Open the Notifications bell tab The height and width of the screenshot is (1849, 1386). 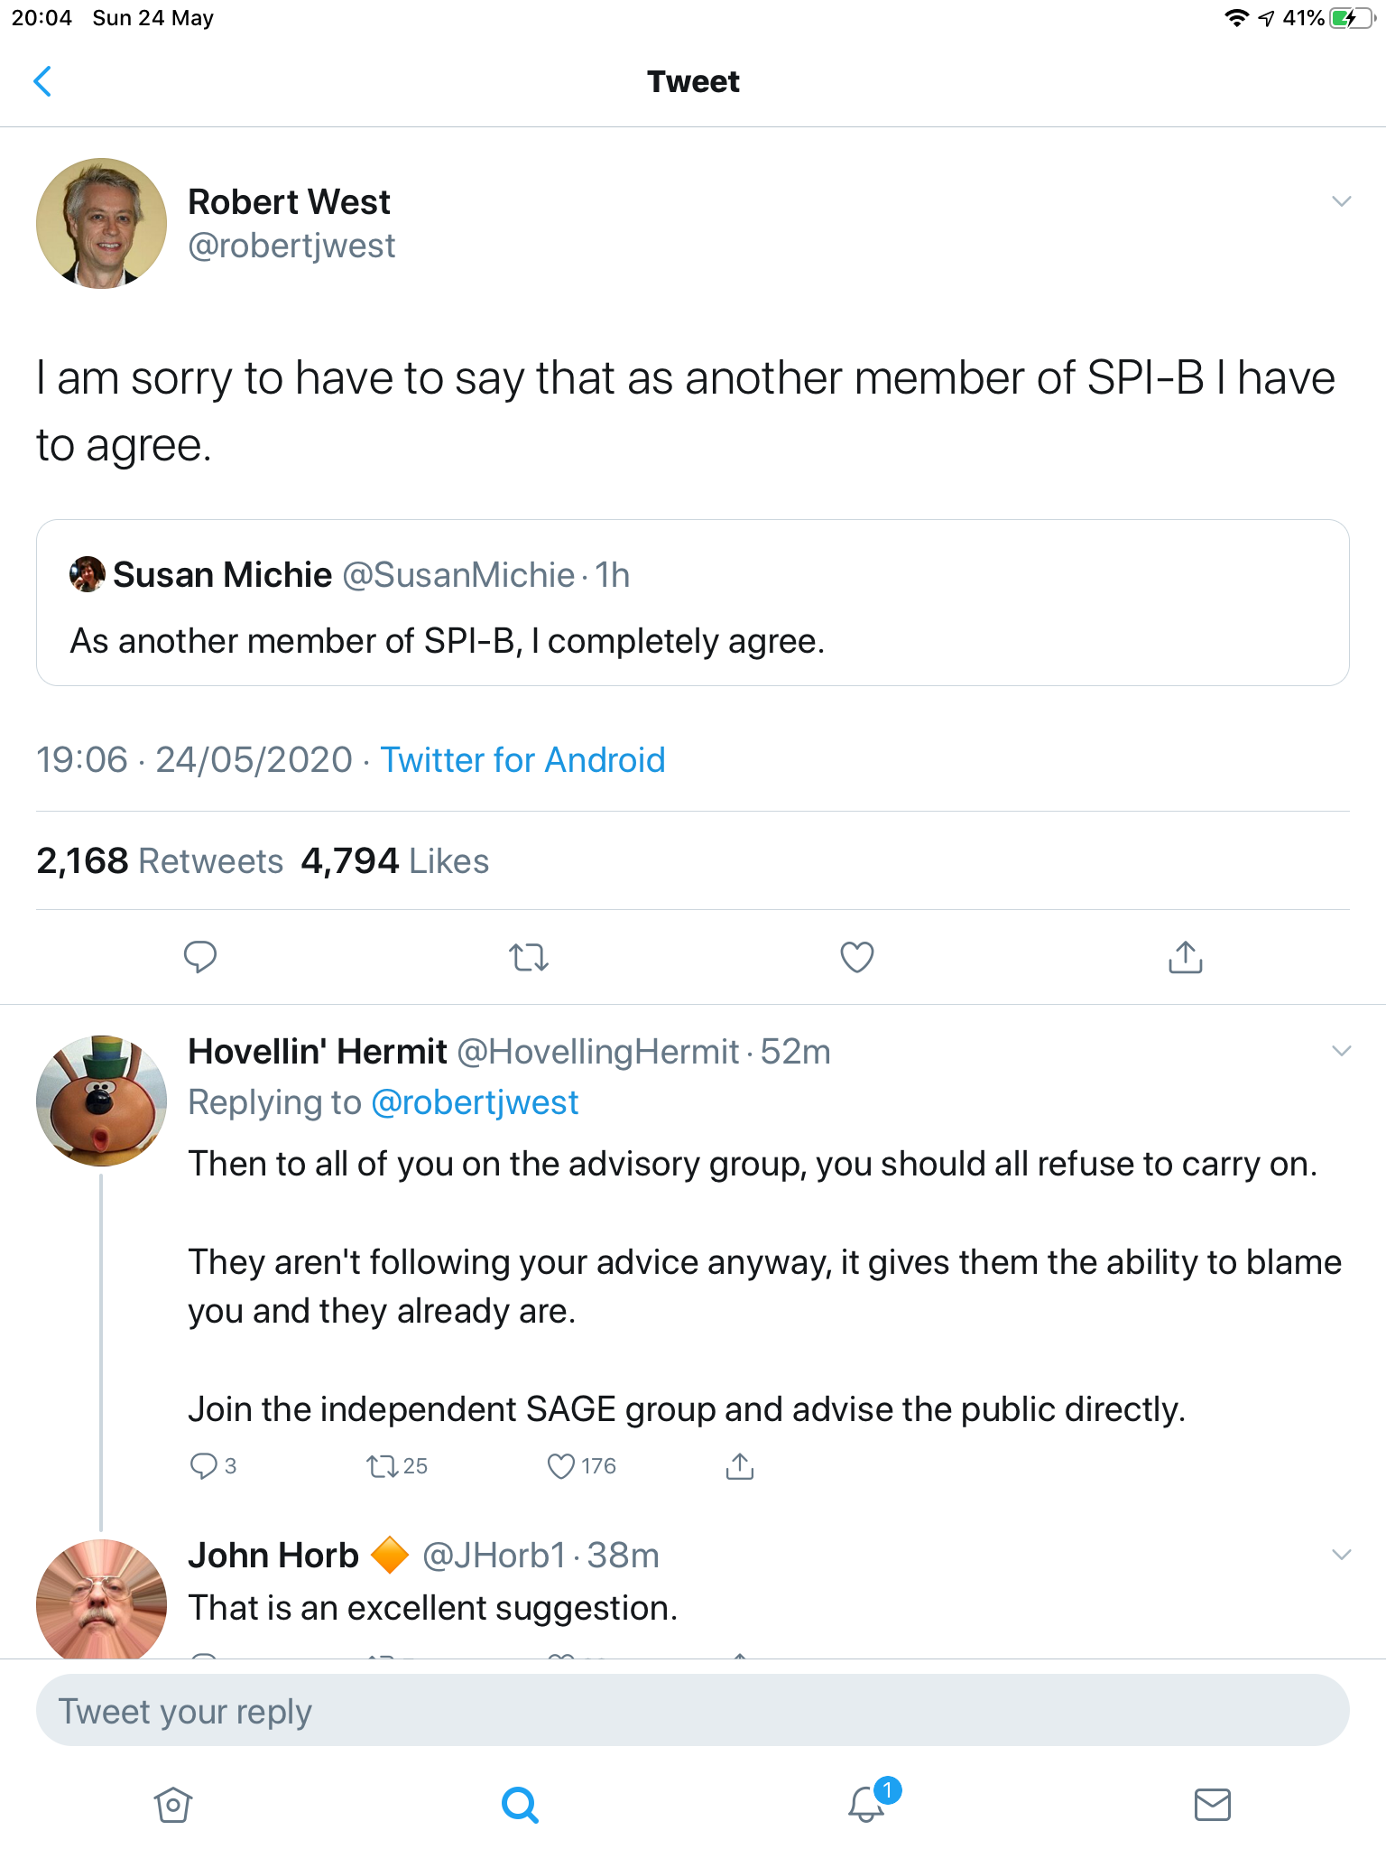click(866, 1805)
